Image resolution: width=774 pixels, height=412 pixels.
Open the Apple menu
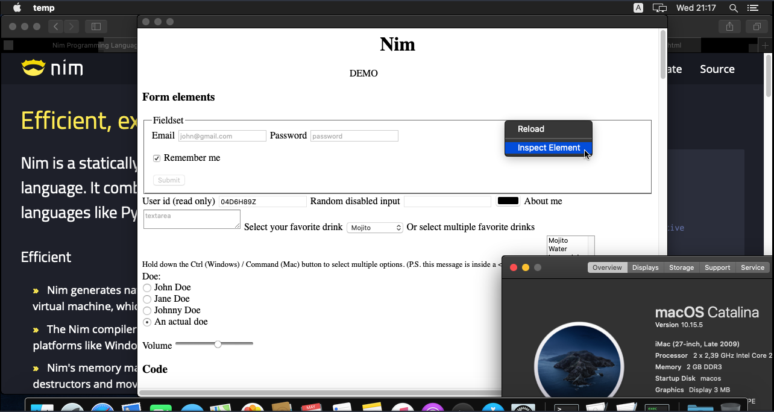pos(17,8)
